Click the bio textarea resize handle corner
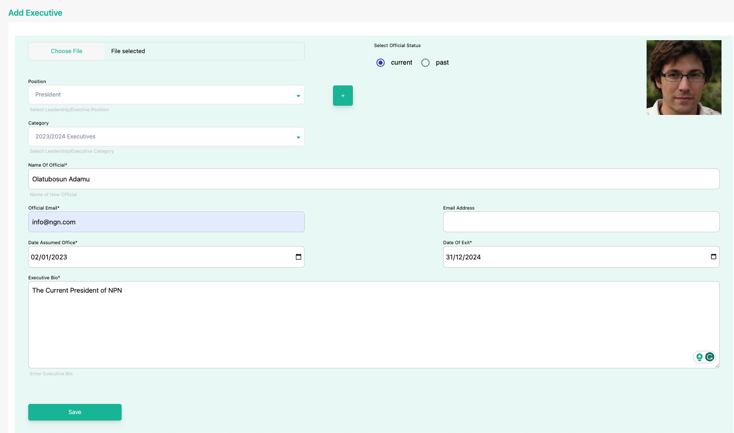 click(x=717, y=366)
